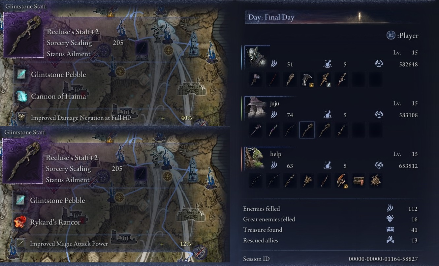Open juju's player portrait

click(256, 107)
